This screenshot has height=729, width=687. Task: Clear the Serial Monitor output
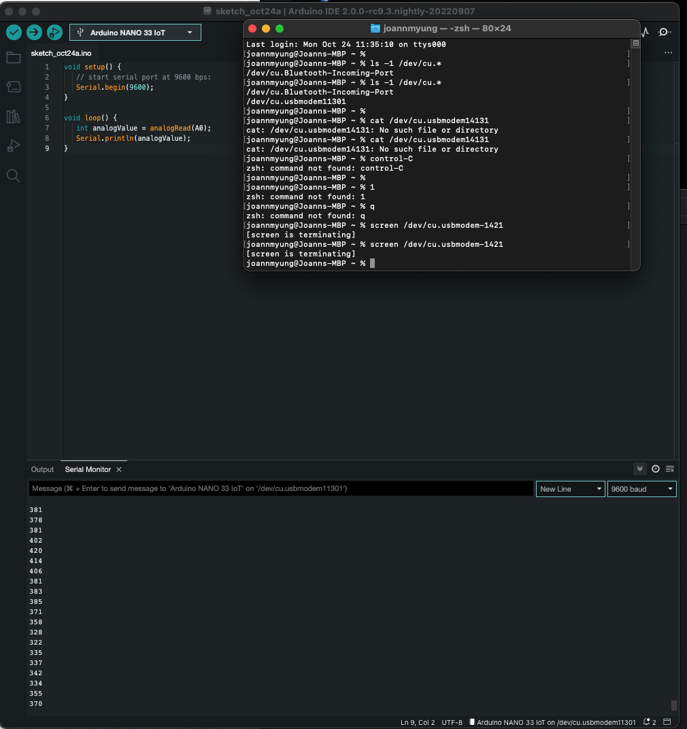(x=670, y=469)
